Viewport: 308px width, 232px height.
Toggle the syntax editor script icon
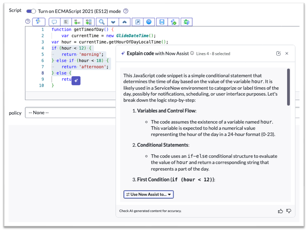39,22
